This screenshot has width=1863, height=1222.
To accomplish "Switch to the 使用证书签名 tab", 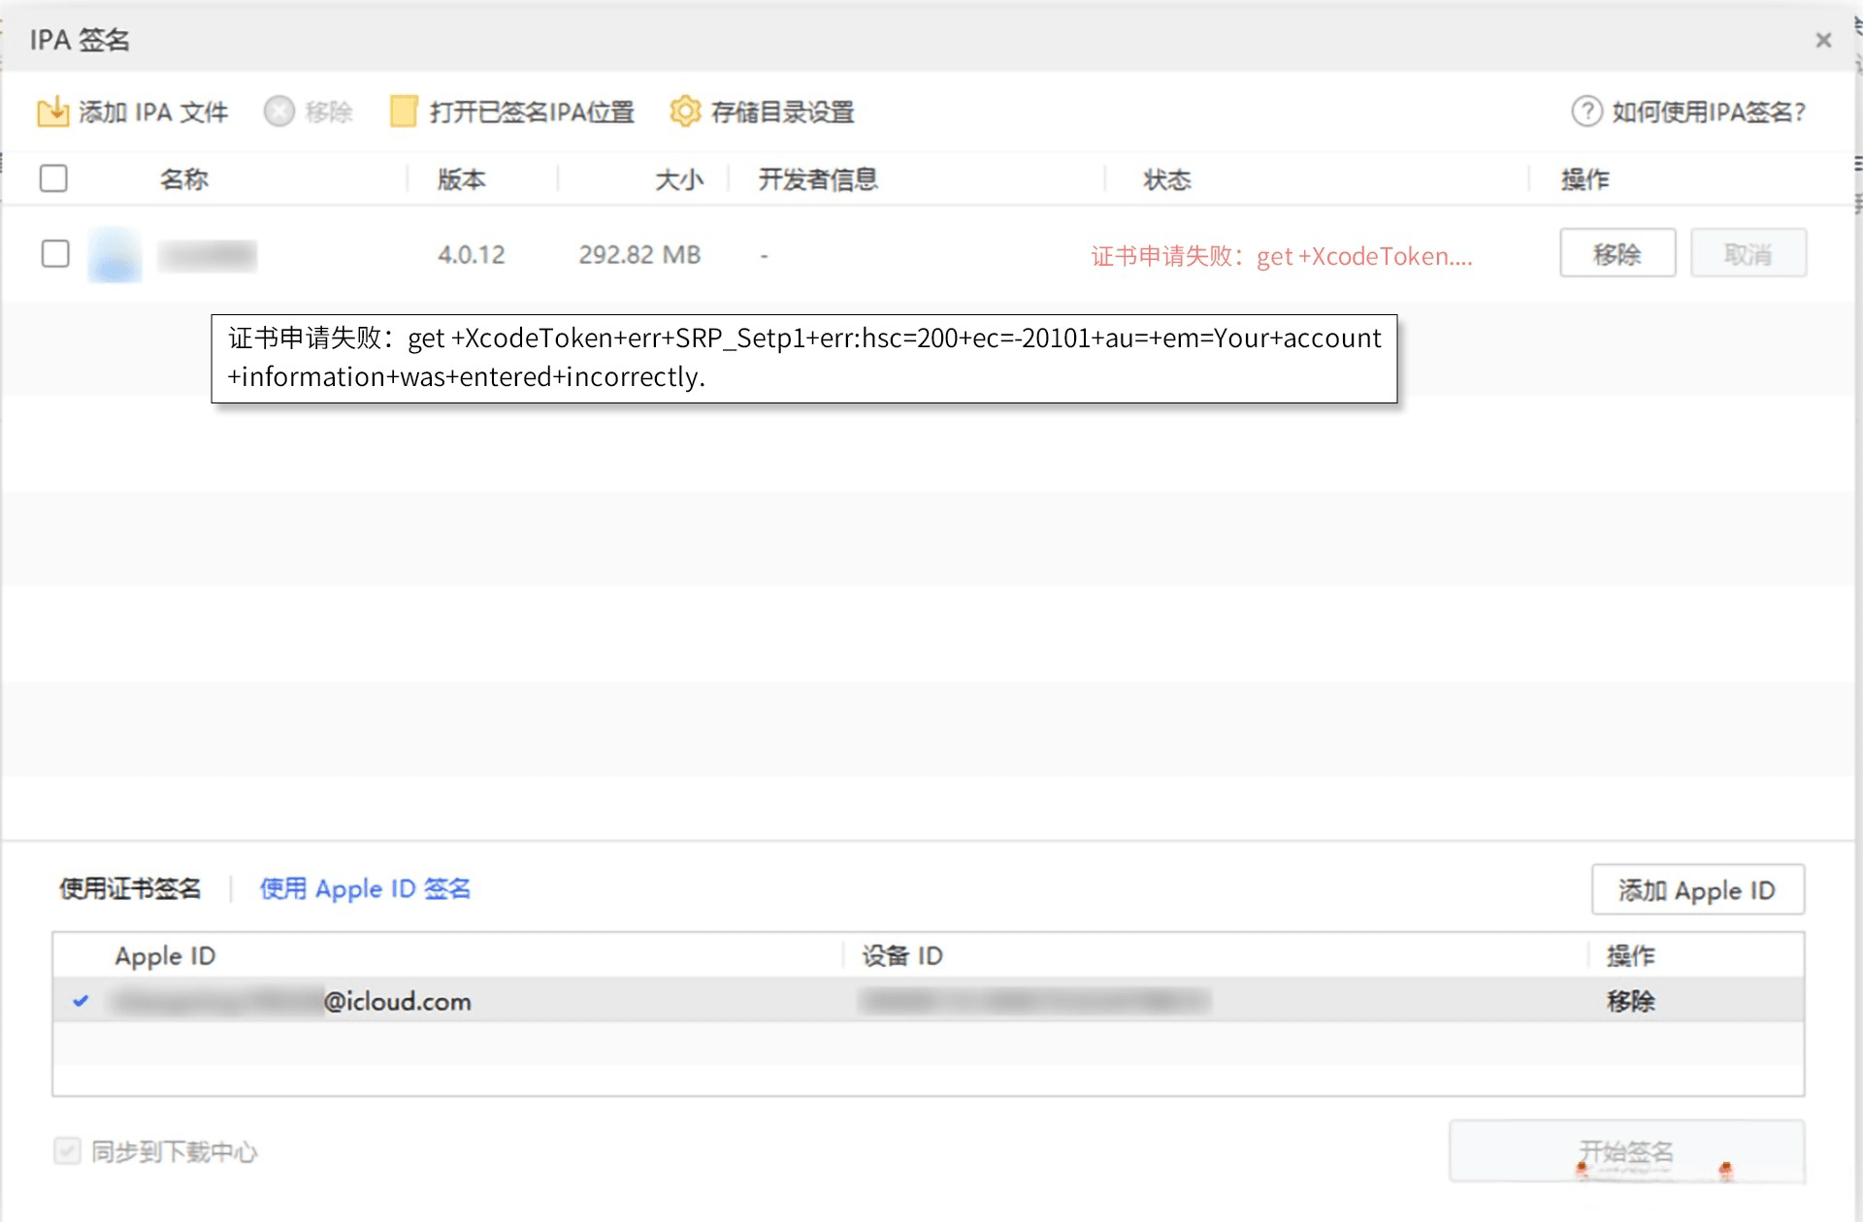I will 130,887.
